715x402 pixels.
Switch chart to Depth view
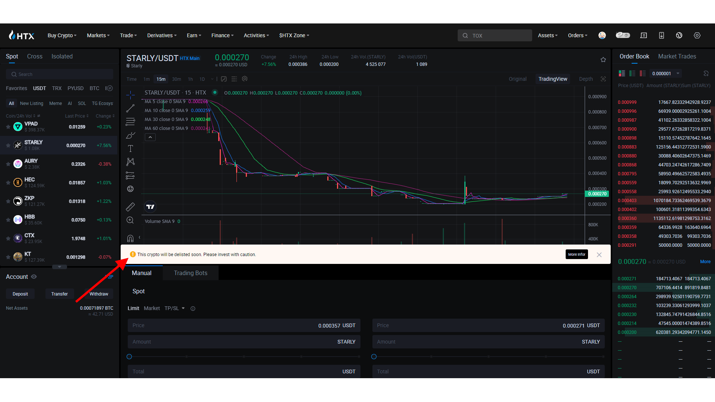click(x=586, y=79)
